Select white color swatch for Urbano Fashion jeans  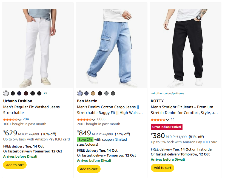point(6,94)
